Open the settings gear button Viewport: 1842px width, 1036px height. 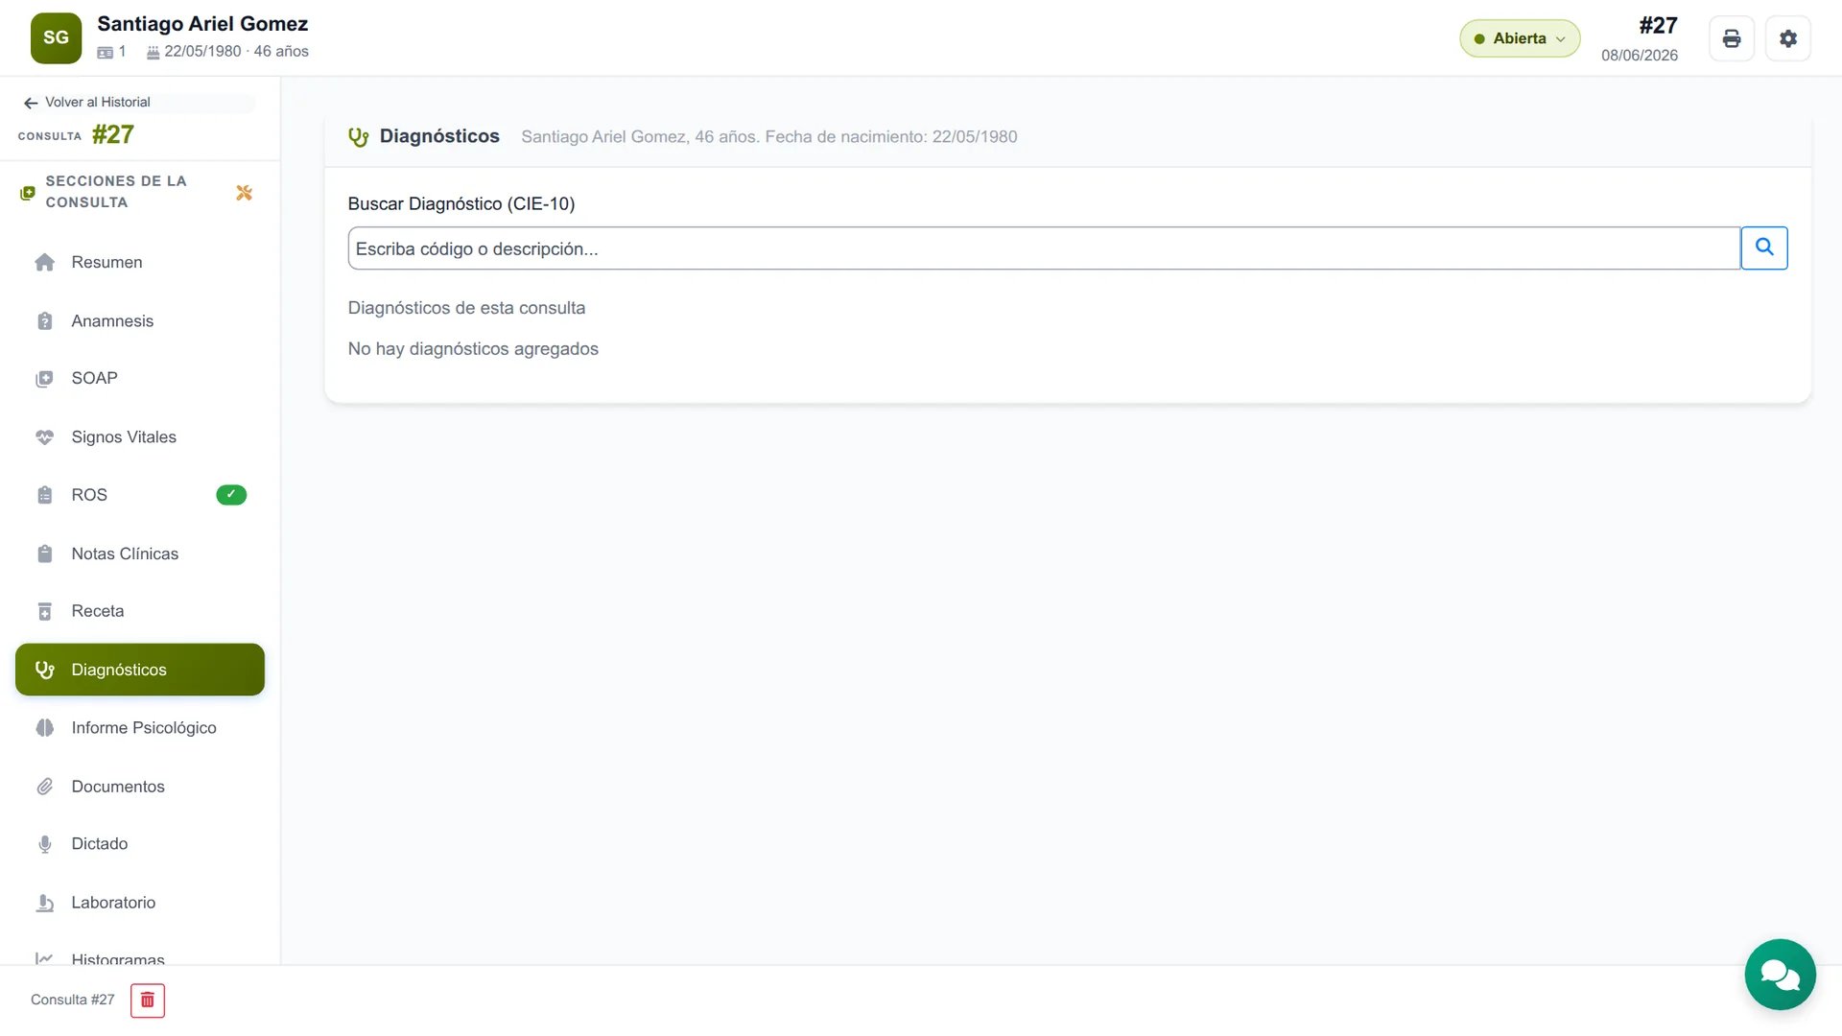tap(1787, 38)
